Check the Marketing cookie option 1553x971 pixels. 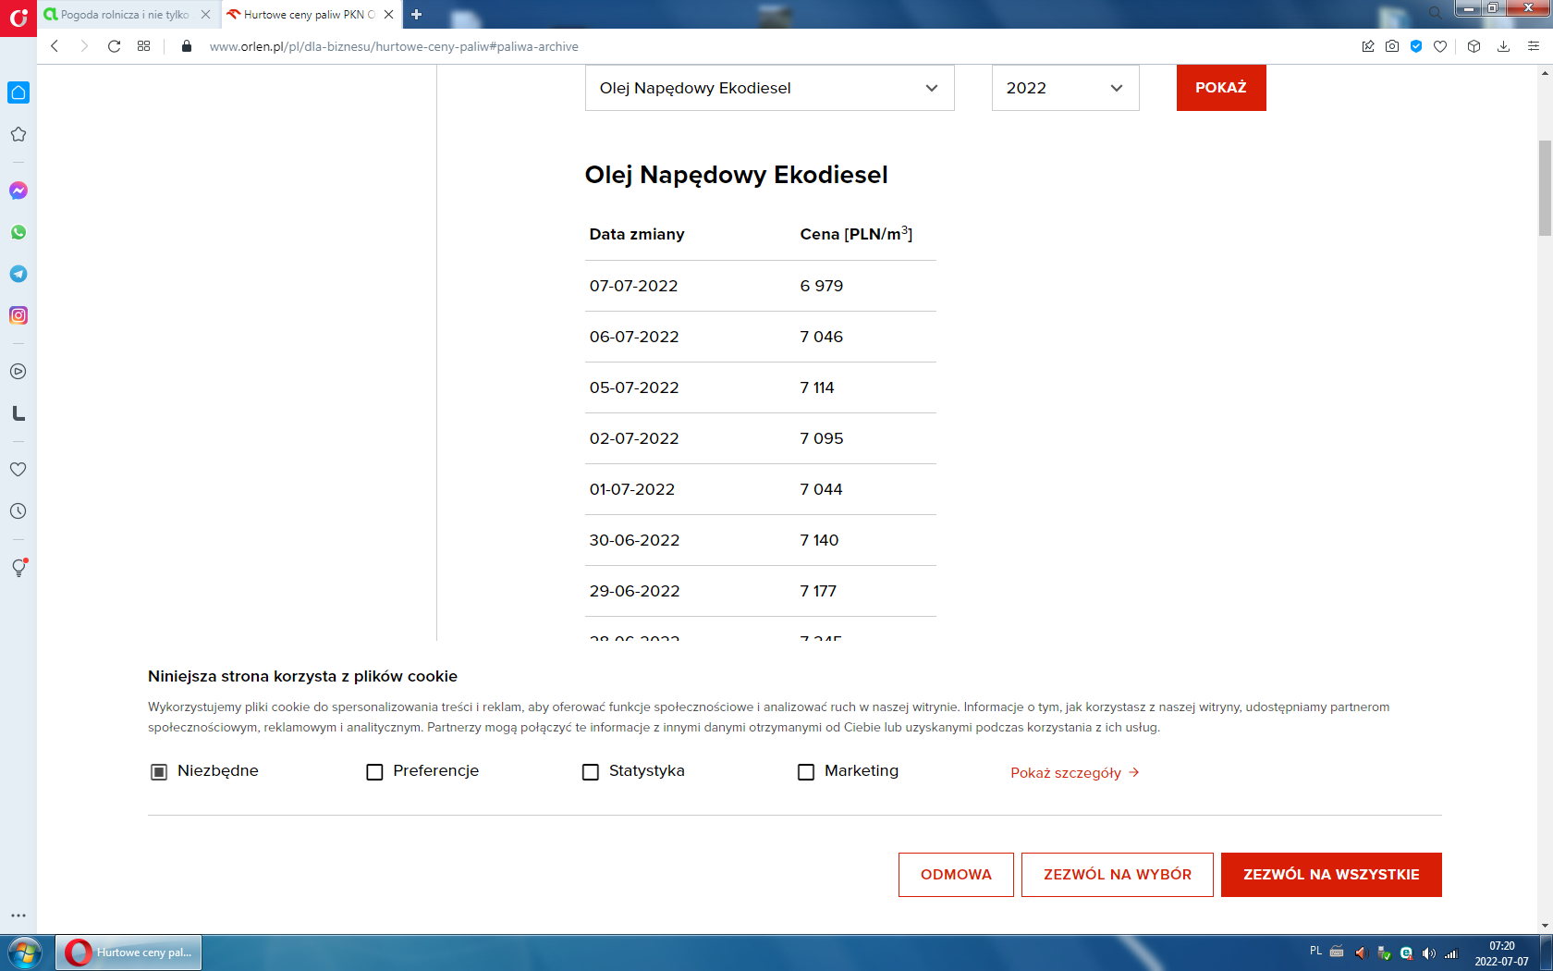pyautogui.click(x=806, y=772)
